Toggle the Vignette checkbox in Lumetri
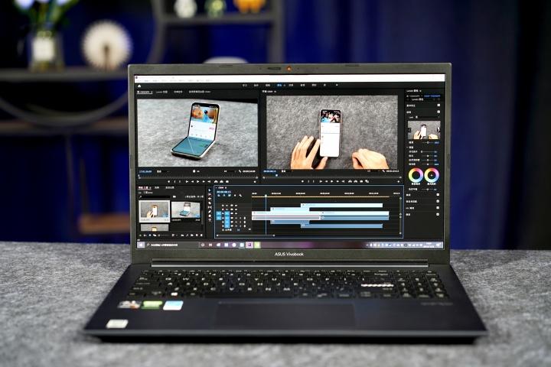This screenshot has height=367, width=551. [x=438, y=215]
